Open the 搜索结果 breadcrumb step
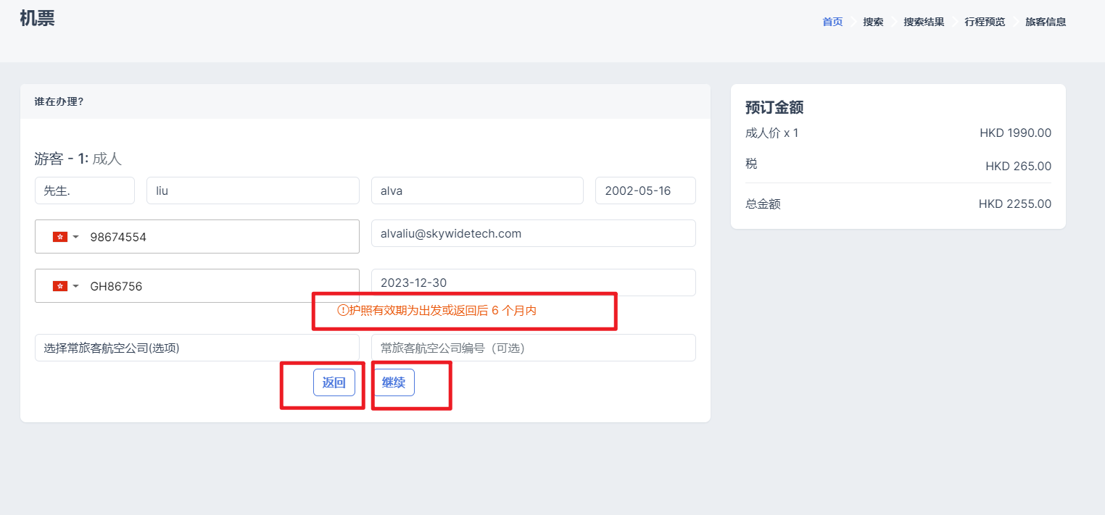 coord(923,22)
